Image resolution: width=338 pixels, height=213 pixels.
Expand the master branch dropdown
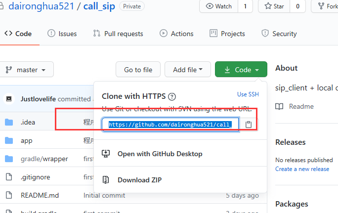(26, 70)
